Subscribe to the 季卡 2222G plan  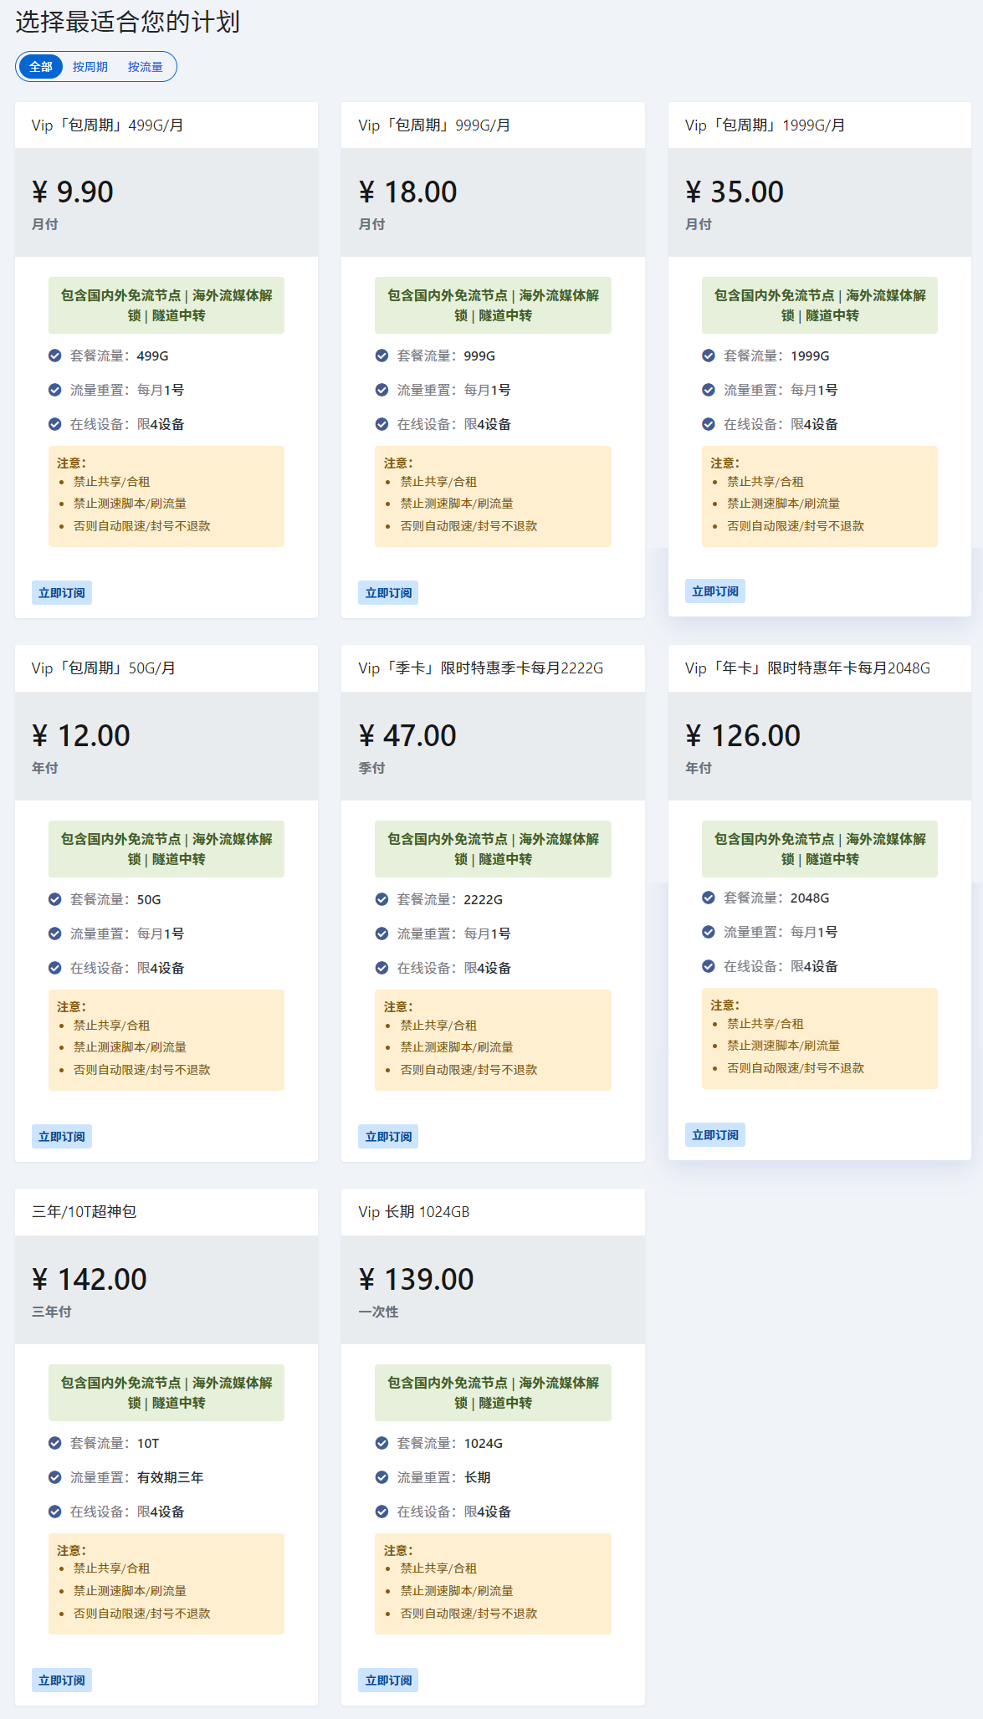click(388, 1137)
